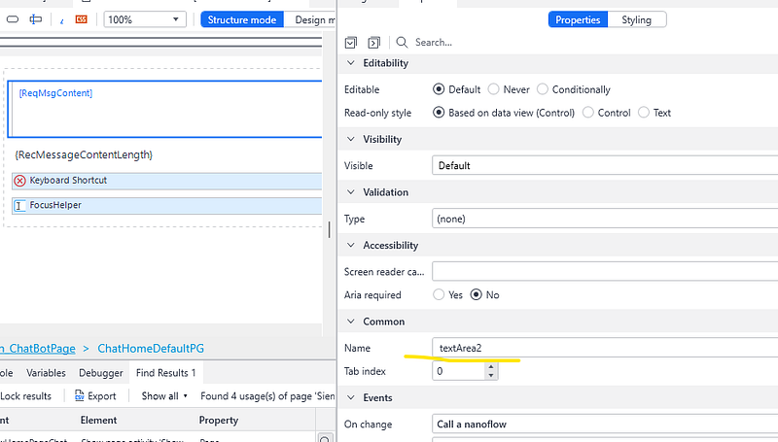Switch to the Styling tab
This screenshot has height=442, width=778.
point(637,19)
